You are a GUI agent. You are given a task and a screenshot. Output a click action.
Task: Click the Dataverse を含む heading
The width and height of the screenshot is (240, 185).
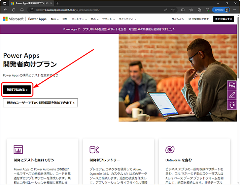178,160
